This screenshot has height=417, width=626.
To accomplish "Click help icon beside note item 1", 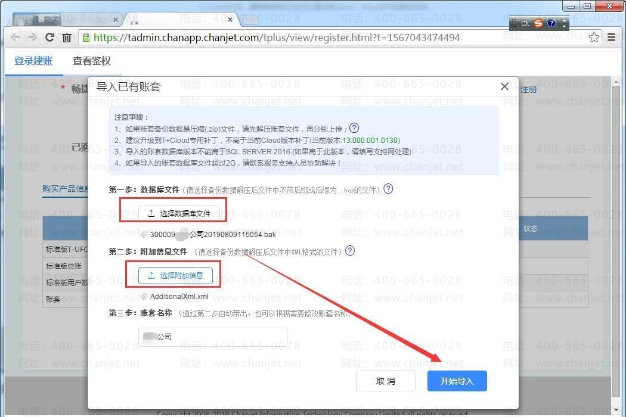I will 354,128.
